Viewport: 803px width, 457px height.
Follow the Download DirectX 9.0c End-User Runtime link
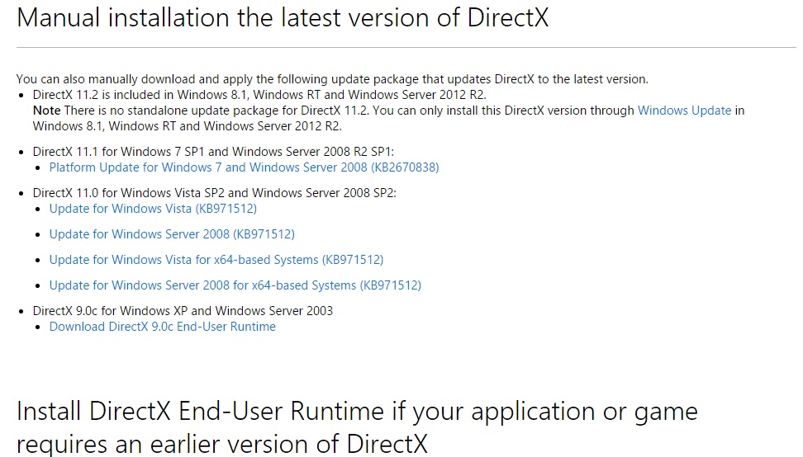point(163,327)
